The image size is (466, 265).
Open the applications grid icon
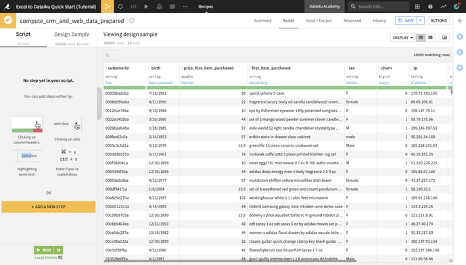coord(417,6)
